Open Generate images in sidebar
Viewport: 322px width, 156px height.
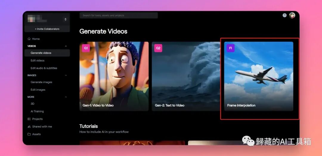pyautogui.click(x=41, y=82)
